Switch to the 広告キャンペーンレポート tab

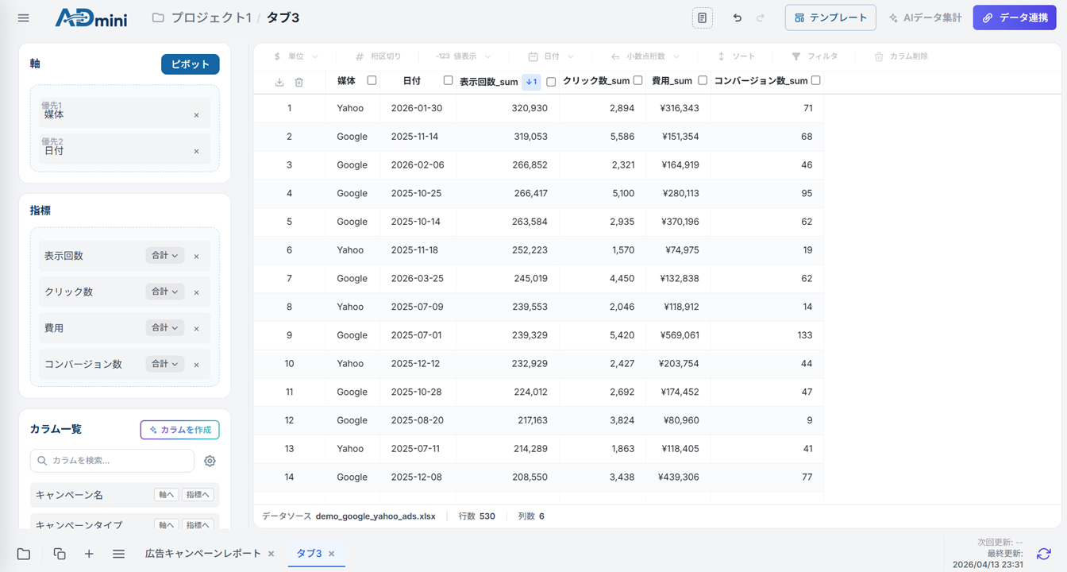pos(202,554)
